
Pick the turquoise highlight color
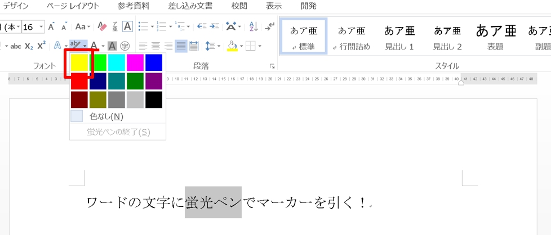117,62
